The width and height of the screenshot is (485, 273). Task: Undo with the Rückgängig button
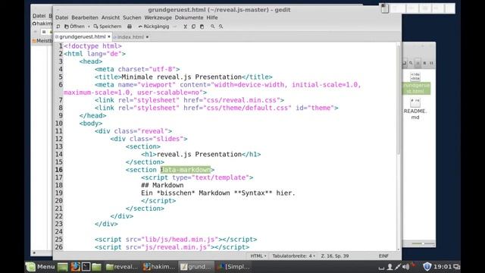[x=154, y=27]
